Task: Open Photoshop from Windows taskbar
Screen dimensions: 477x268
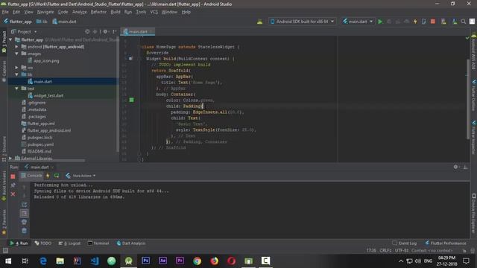Action: pos(146,261)
